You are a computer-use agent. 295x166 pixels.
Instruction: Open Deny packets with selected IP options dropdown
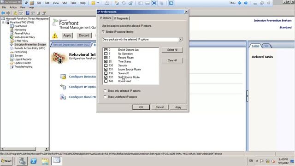pyautogui.click(x=180, y=39)
